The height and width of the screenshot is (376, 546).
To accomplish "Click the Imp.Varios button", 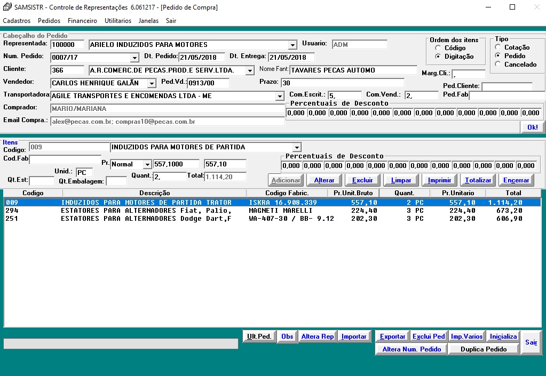I will click(x=466, y=337).
